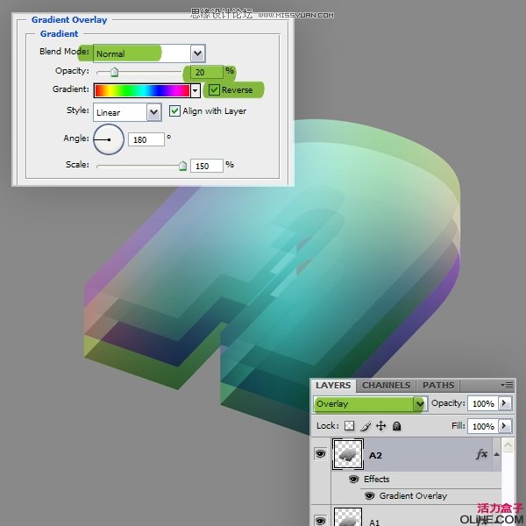Switch to the Layers tab
Screen dimensions: 526x526
[x=333, y=386]
